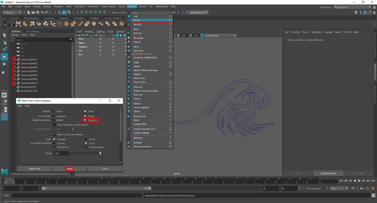The height and width of the screenshot is (203, 377).
Task: Select the Polygons output geometry option
Action: pos(85,120)
